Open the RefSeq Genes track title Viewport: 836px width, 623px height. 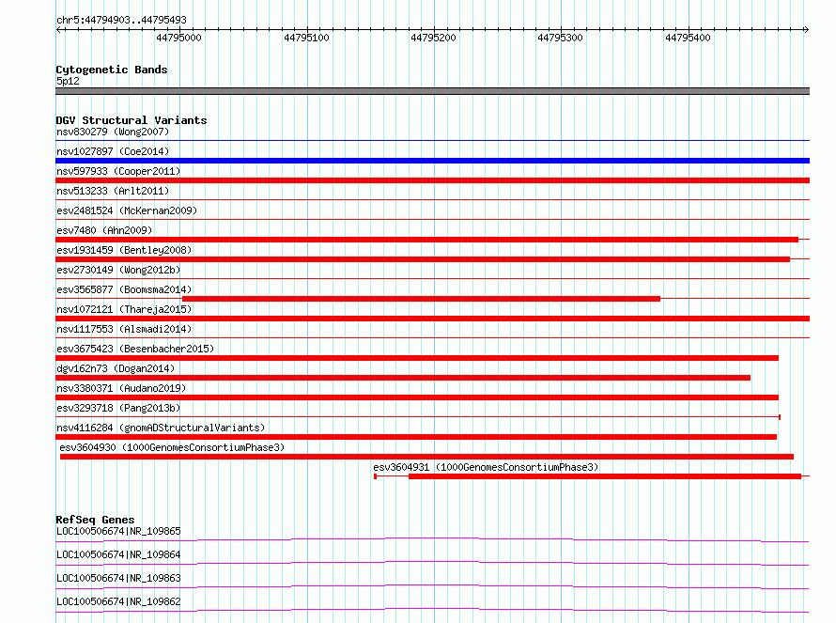[95, 520]
